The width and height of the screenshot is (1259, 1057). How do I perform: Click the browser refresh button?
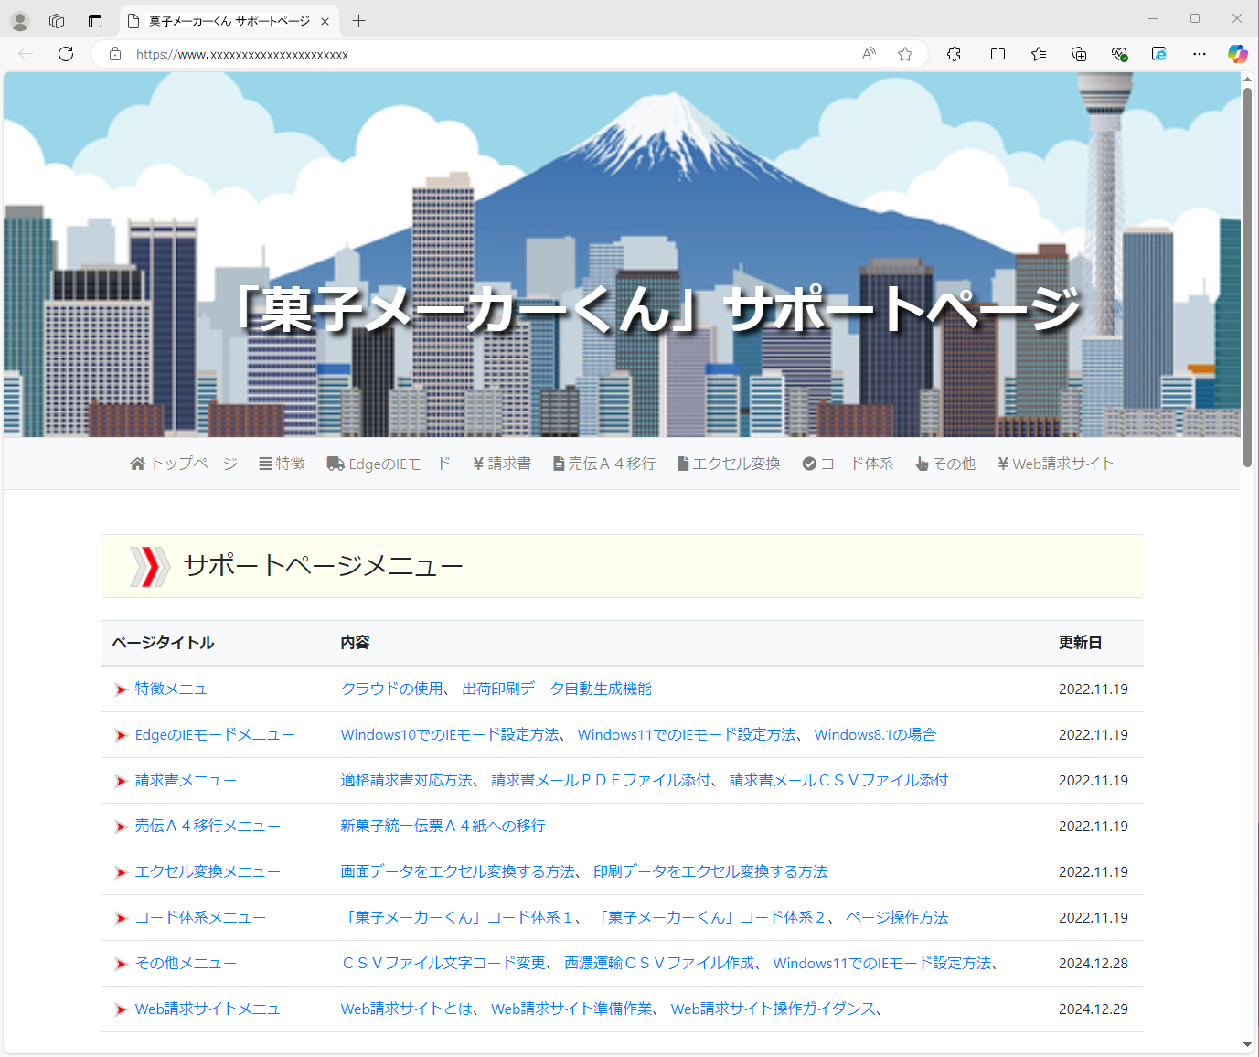pos(66,54)
